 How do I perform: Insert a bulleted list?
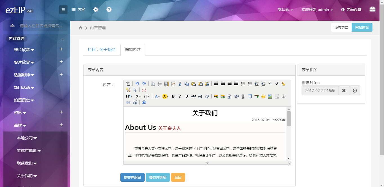pyautogui.click(x=250, y=84)
